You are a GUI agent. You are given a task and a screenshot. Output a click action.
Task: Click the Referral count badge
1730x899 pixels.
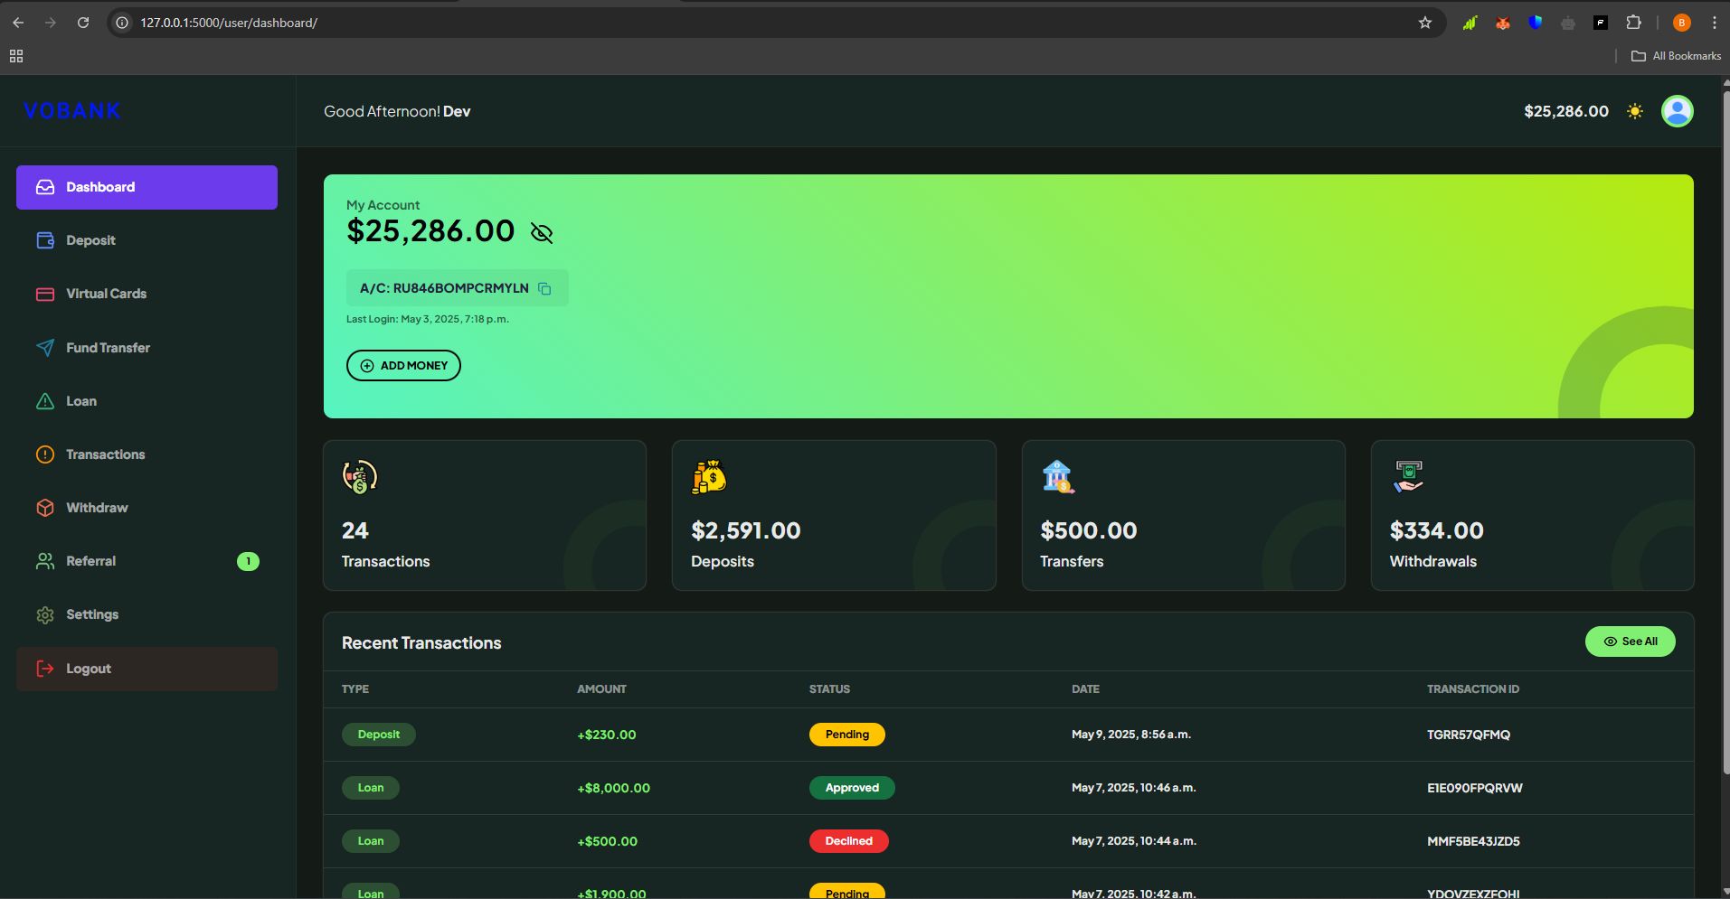248,561
